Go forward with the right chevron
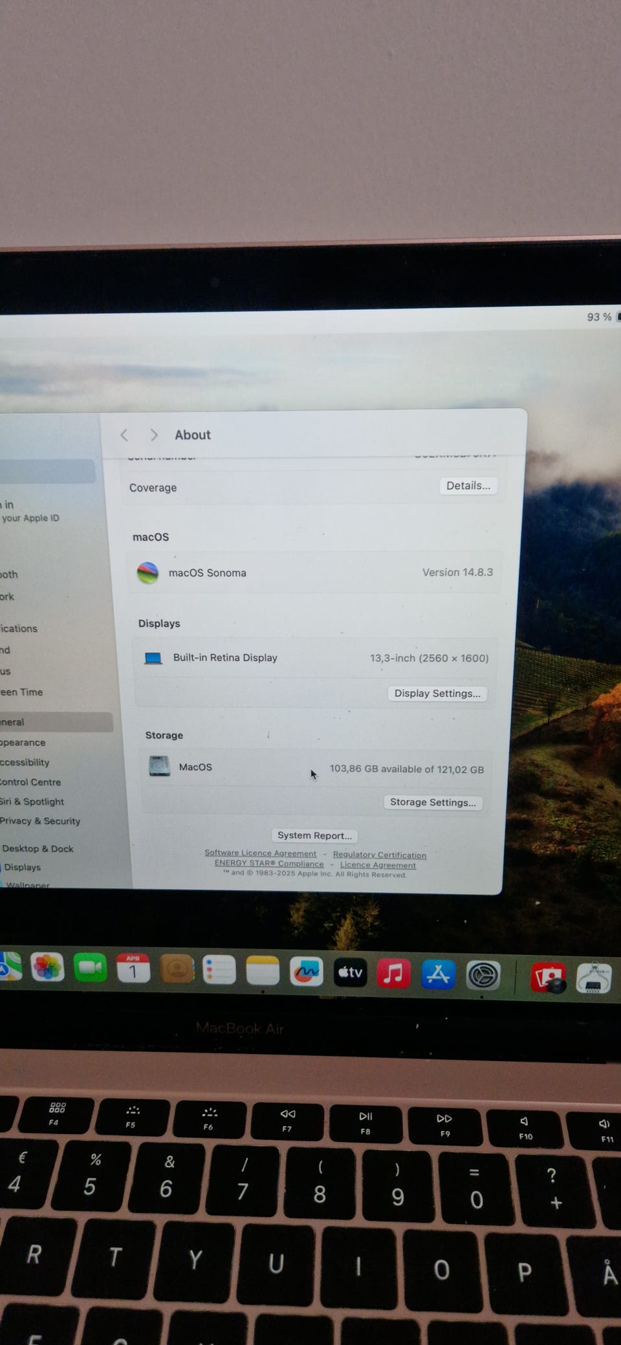 tap(153, 435)
